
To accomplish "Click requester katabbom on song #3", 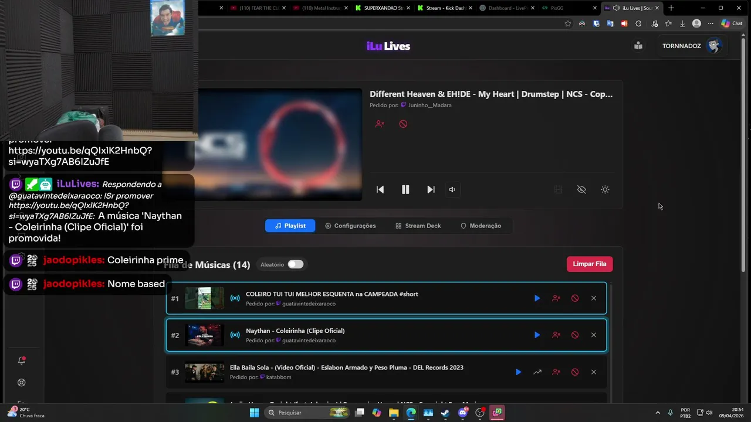I will (x=279, y=377).
